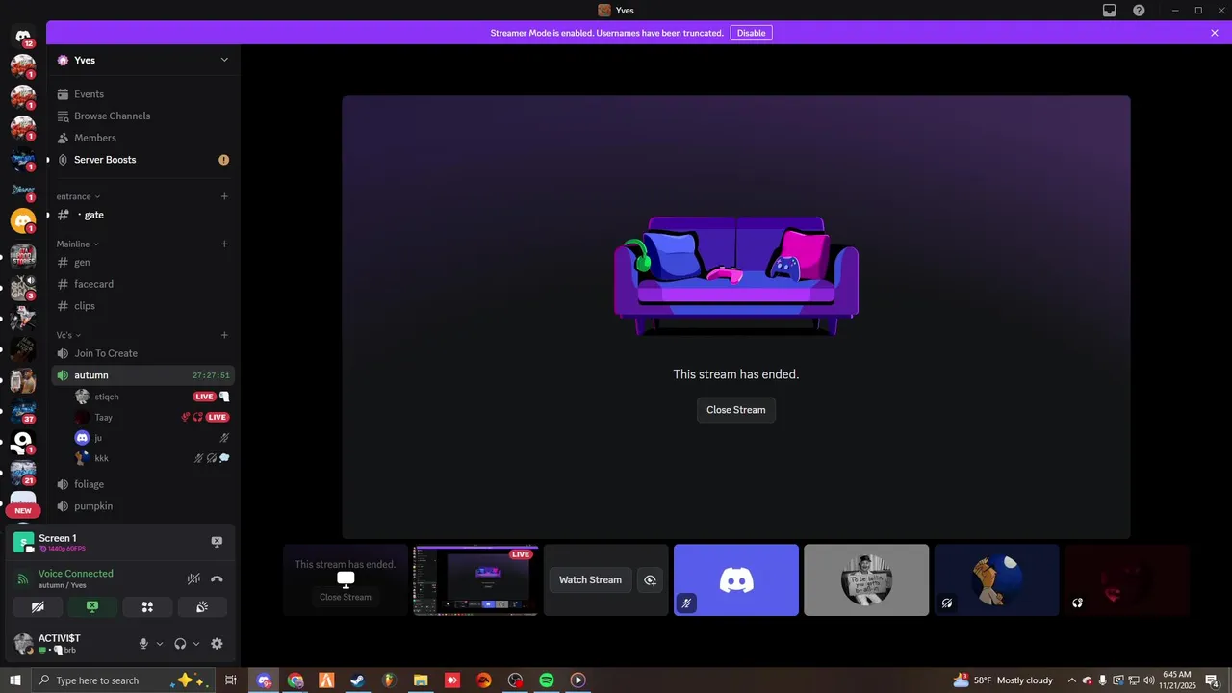The height and width of the screenshot is (693, 1232).
Task: Expand Yves server menu chevron
Action: pos(224,60)
